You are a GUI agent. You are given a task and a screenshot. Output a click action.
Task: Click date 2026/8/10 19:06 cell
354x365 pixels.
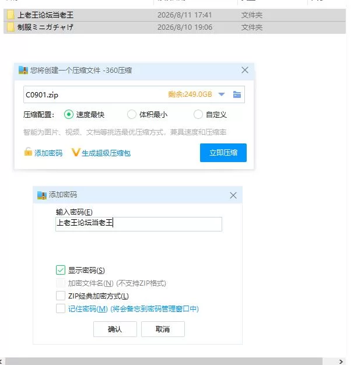185,27
